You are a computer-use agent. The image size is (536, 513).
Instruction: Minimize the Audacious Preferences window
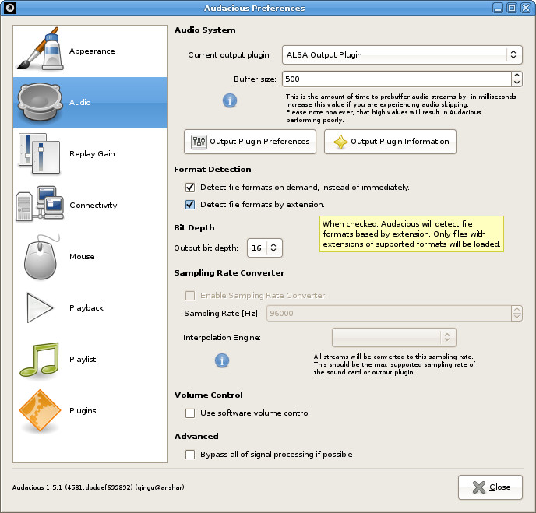click(x=498, y=8)
